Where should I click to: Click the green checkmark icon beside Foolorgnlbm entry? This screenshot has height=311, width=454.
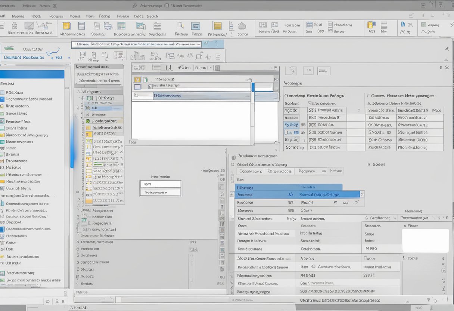[x=88, y=121]
